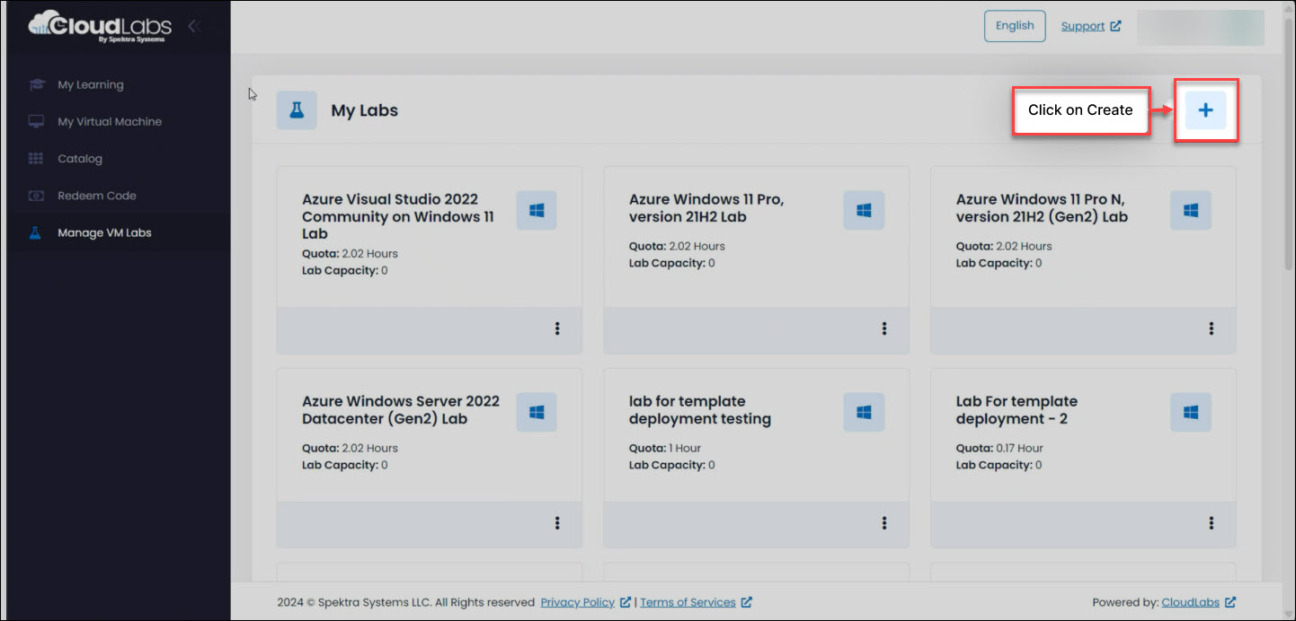The width and height of the screenshot is (1296, 621).
Task: Click lab for template deployment testing title
Action: pyautogui.click(x=700, y=410)
